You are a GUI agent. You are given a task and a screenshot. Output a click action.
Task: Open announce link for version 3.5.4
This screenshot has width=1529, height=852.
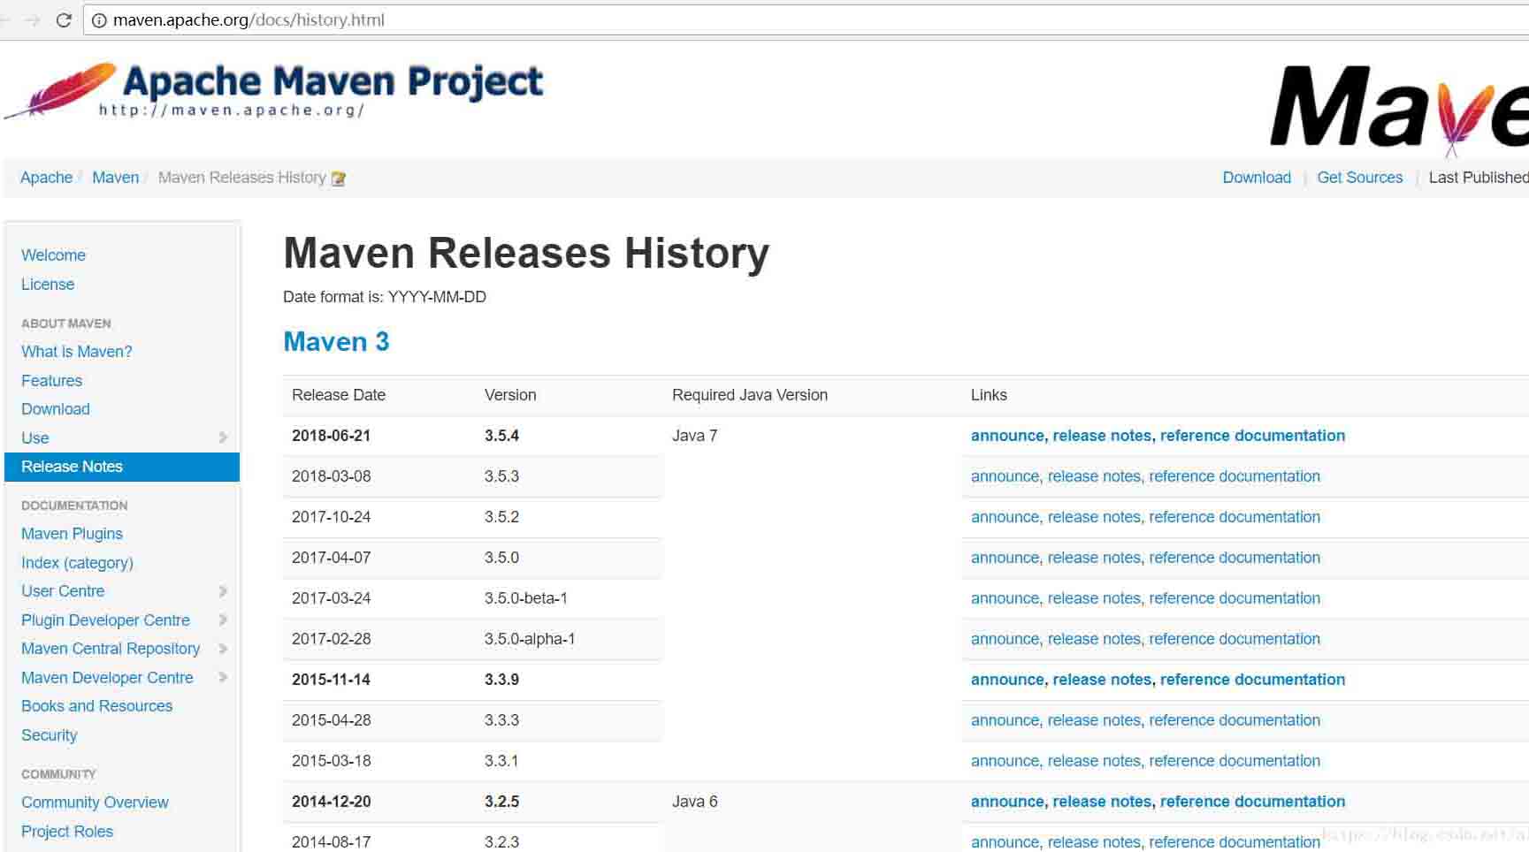(1007, 435)
